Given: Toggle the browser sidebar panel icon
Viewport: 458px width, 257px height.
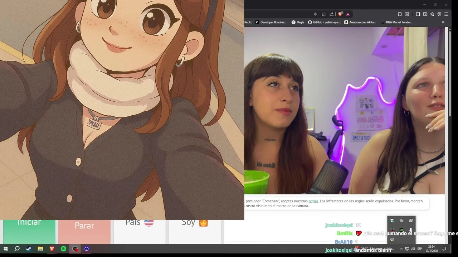Looking at the screenshot, I should point(418,14).
